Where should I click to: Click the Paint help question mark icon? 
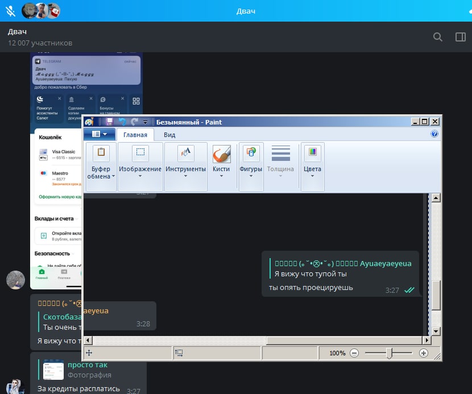tap(434, 134)
